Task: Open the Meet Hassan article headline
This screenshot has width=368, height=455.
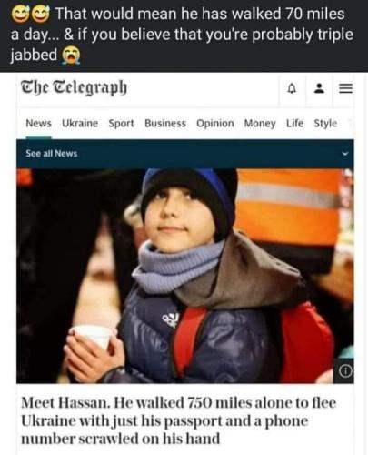Action: point(179,420)
